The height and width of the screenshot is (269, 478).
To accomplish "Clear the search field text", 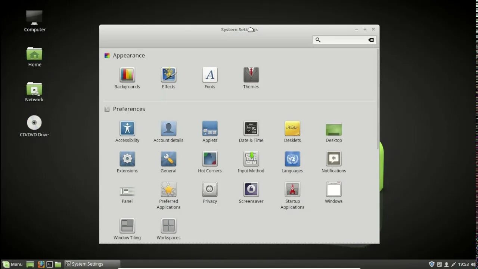I will click(x=371, y=40).
